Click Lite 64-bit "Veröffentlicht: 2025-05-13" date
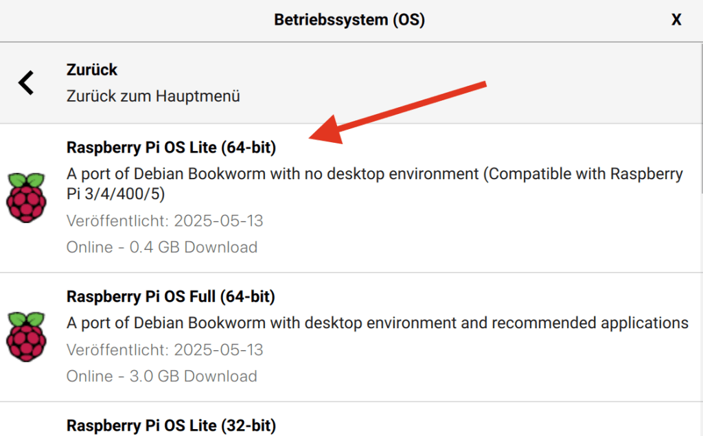This screenshot has width=703, height=436. coord(165,221)
